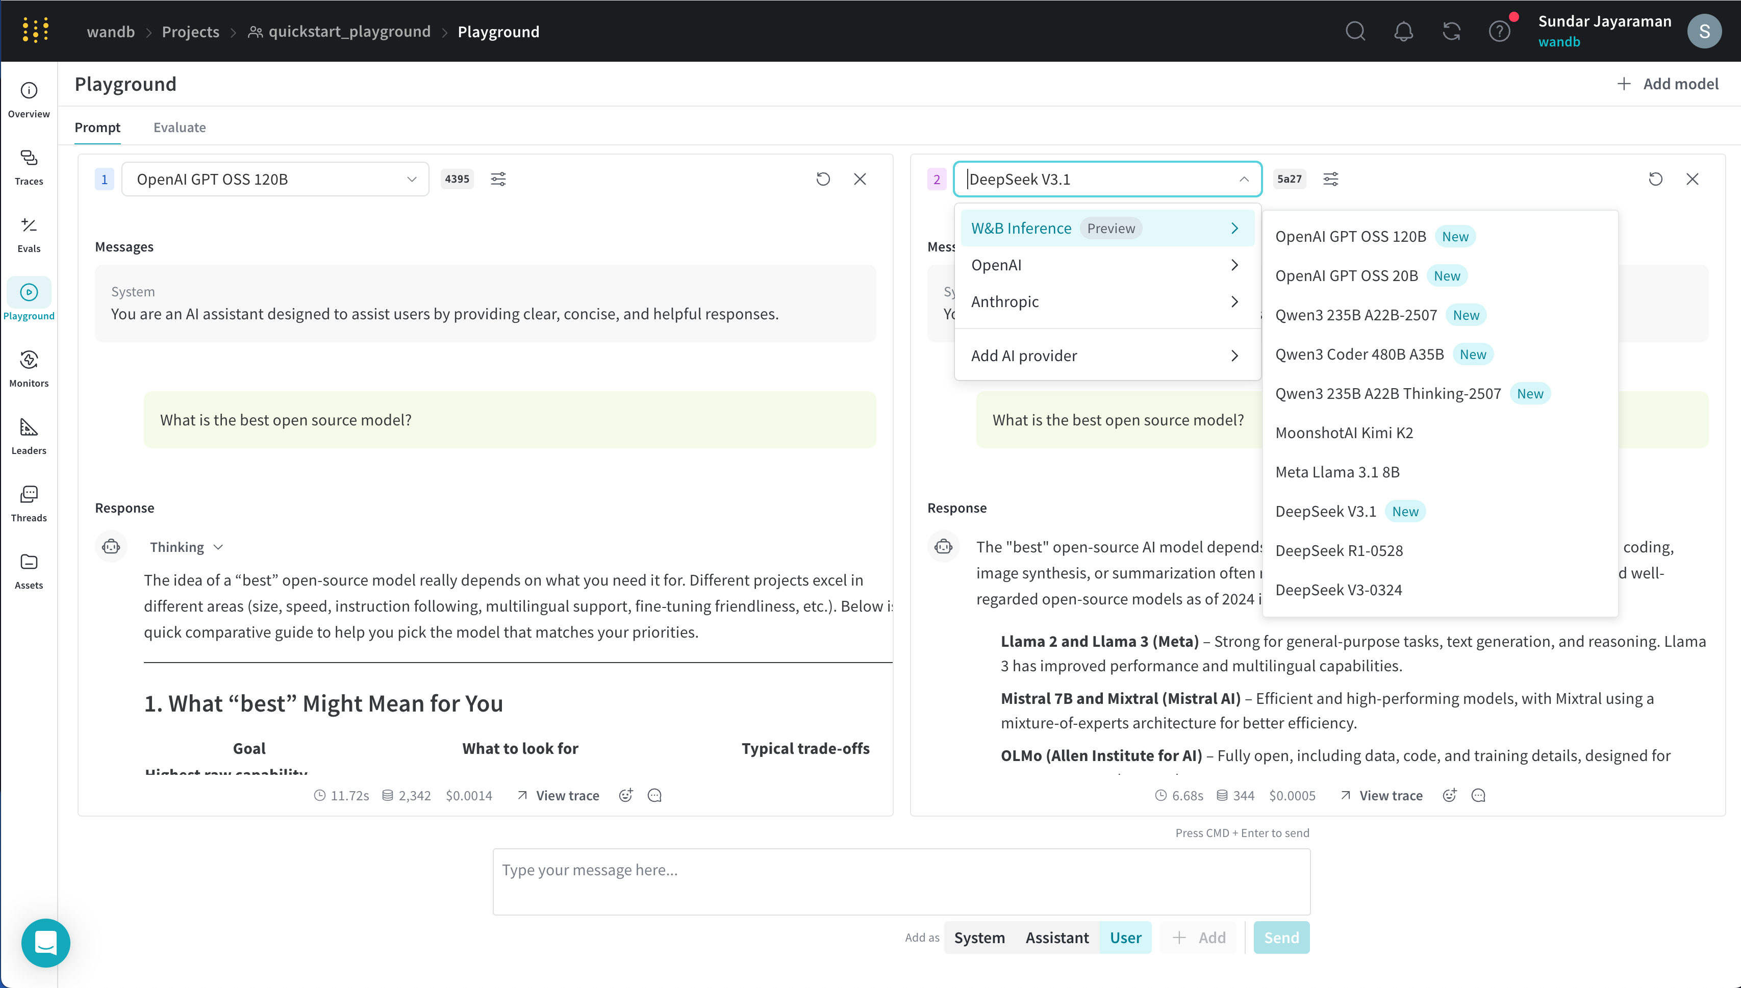Click Add model button
Image resolution: width=1741 pixels, height=988 pixels.
pyautogui.click(x=1668, y=84)
